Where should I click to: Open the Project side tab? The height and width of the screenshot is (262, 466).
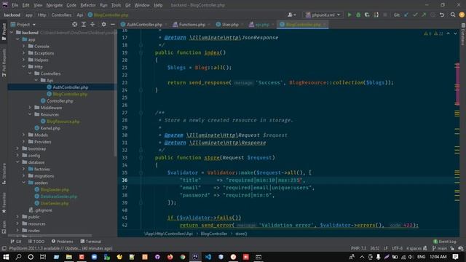pyautogui.click(x=4, y=31)
